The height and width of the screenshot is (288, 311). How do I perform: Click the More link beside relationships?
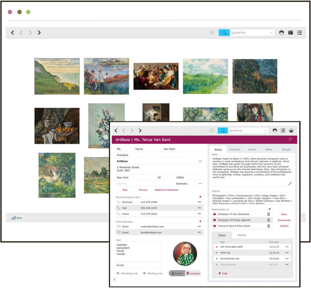coord(284,214)
